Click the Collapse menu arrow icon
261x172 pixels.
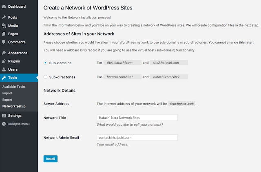[x=4, y=124]
